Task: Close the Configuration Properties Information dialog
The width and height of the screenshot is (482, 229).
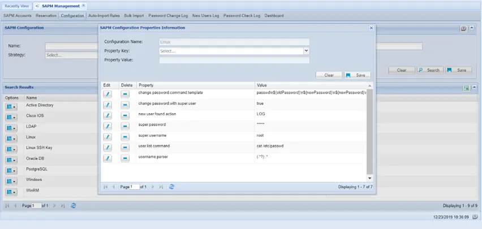Action: pos(371,28)
